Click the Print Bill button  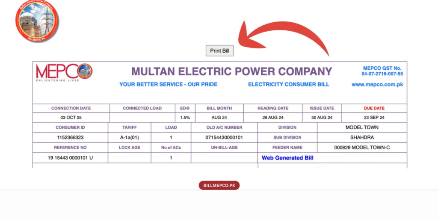point(219,51)
